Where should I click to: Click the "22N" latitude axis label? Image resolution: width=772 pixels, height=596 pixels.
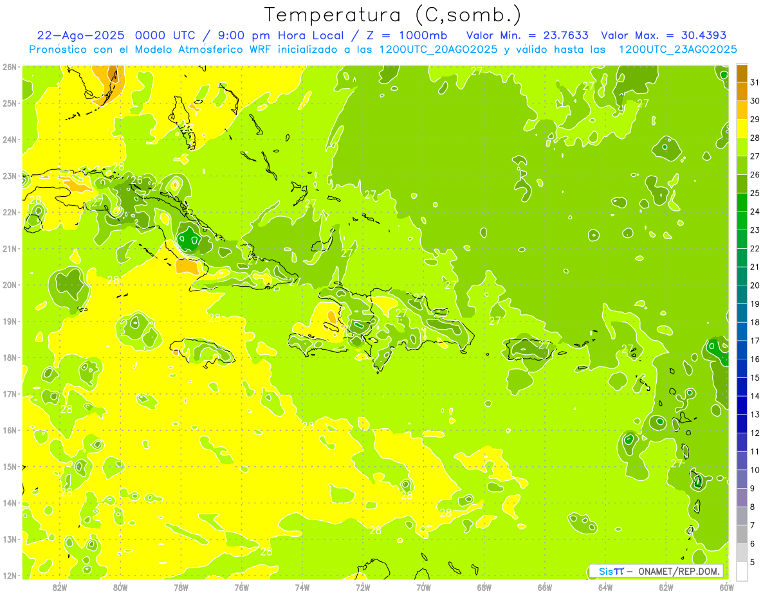coord(10,212)
